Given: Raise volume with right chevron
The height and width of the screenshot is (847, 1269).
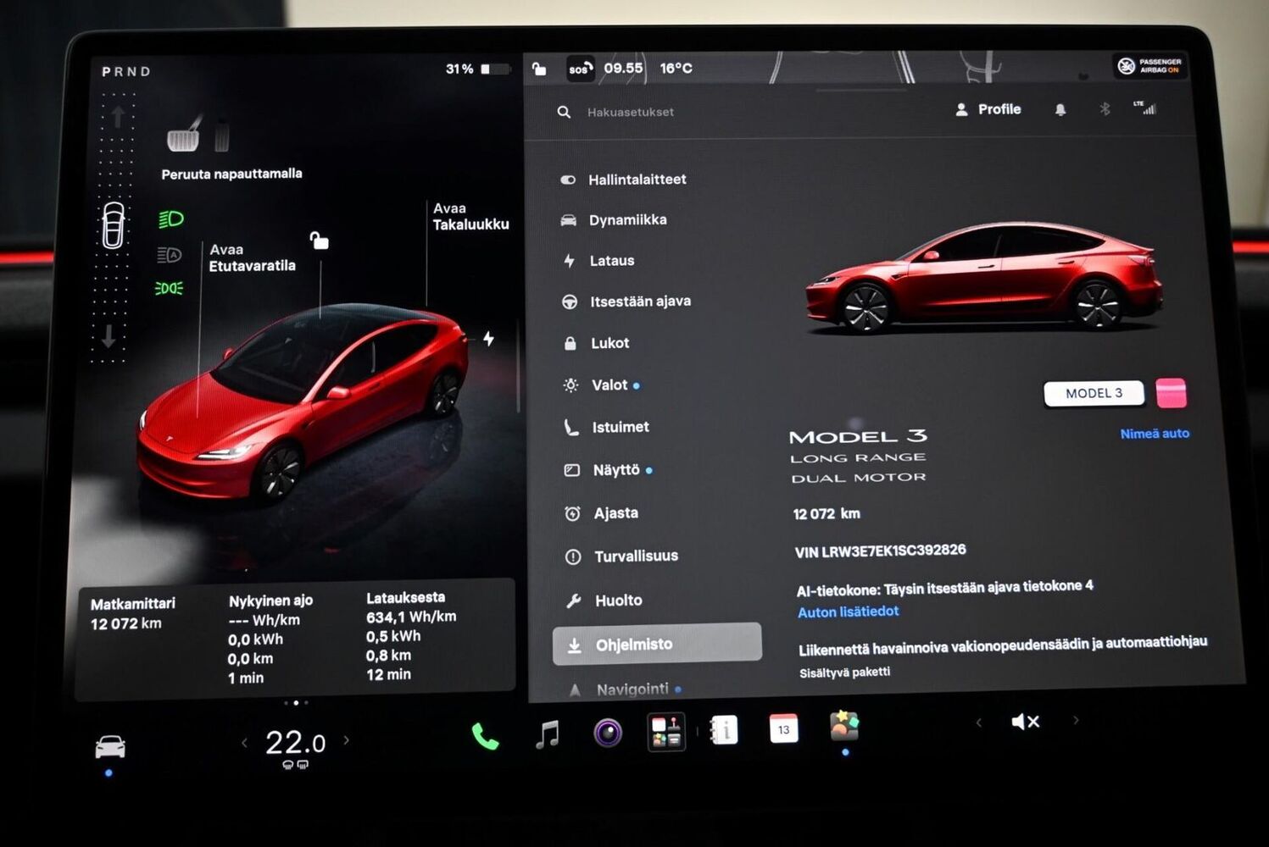Looking at the screenshot, I should (x=1076, y=720).
